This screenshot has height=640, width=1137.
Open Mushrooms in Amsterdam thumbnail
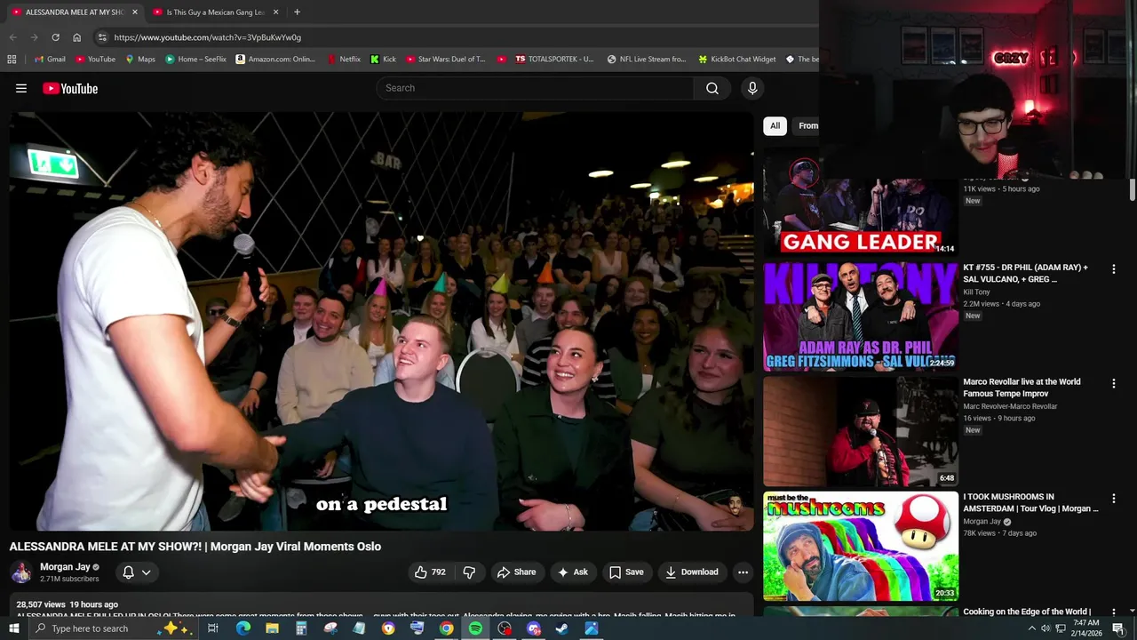(860, 546)
